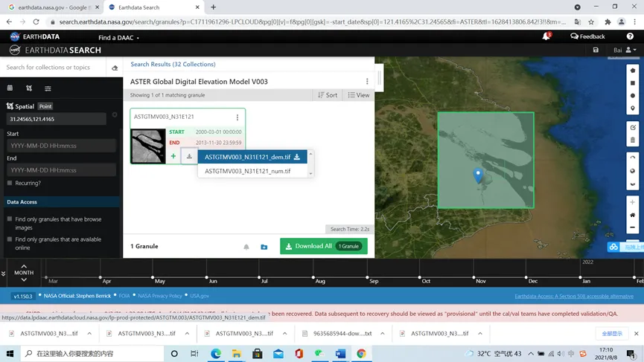
Task: Open the Bai user account menu
Action: click(x=625, y=50)
